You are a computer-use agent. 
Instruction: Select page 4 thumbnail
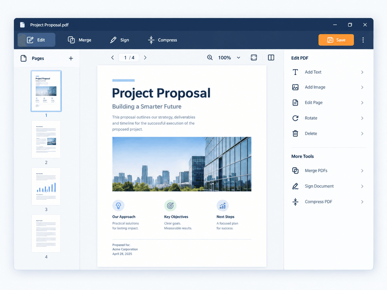pos(46,234)
